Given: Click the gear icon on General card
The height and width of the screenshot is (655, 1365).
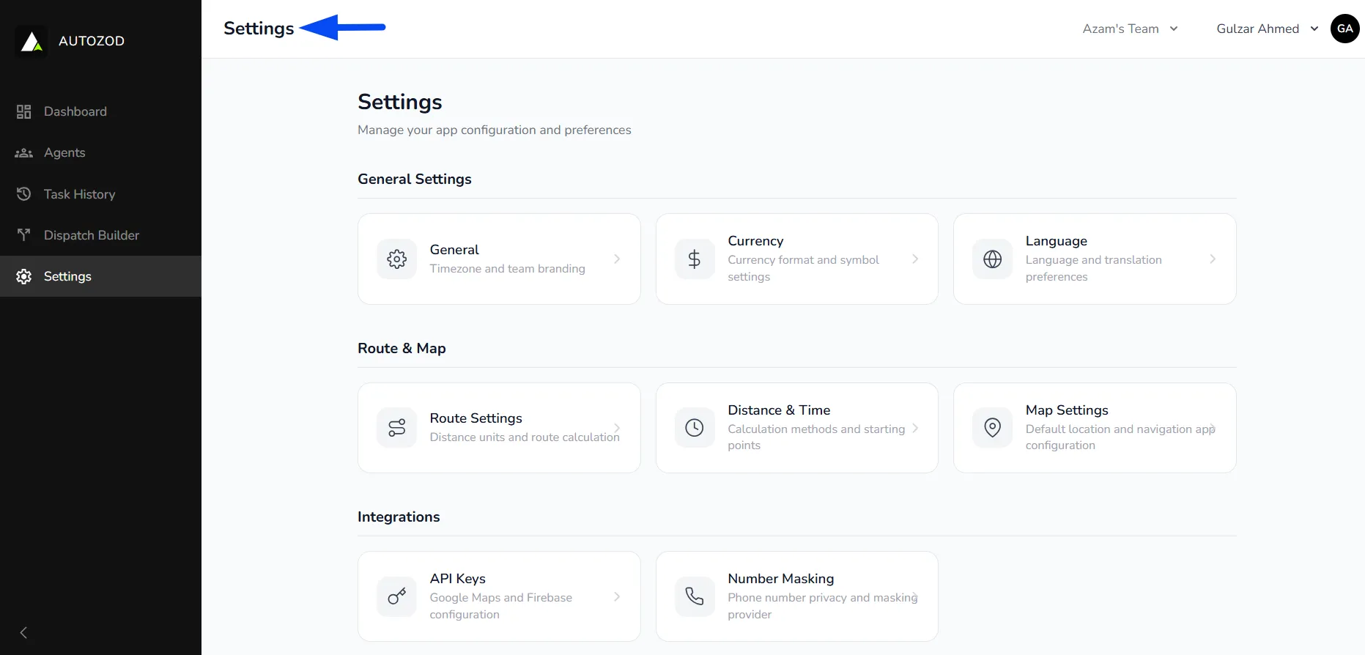Looking at the screenshot, I should click(397, 259).
